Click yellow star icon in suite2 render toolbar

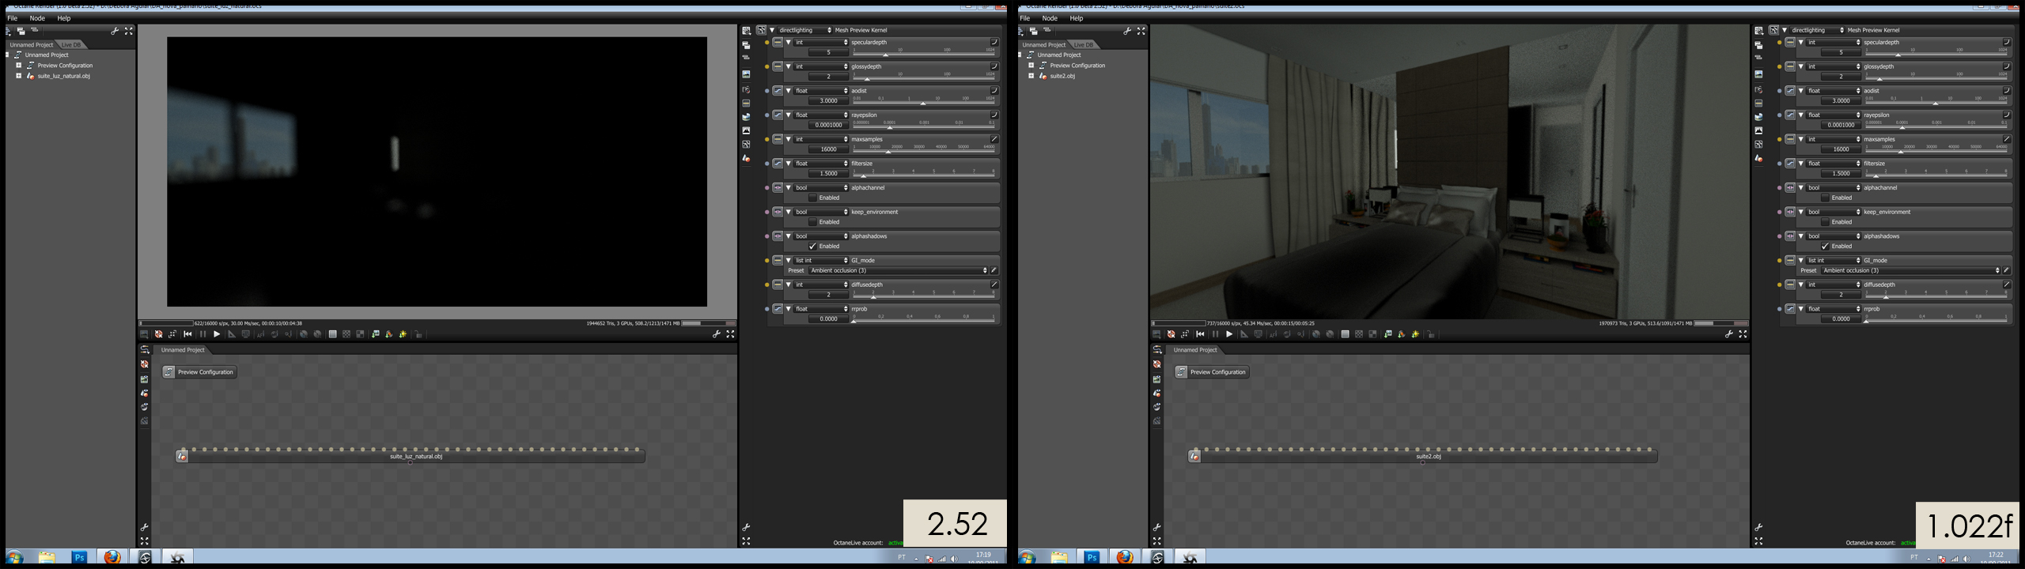(x=1416, y=334)
